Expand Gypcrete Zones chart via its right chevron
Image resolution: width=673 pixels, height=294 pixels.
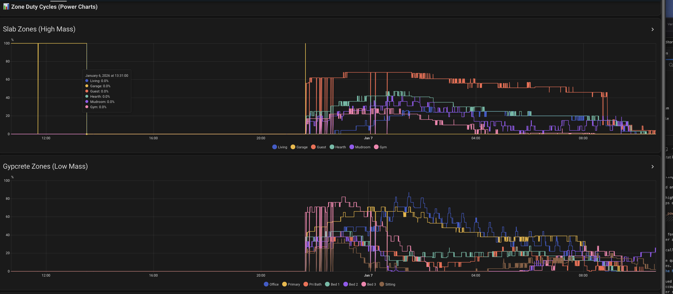[652, 167]
